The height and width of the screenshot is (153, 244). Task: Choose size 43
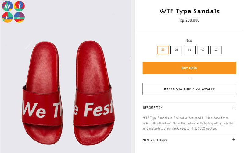point(216,50)
